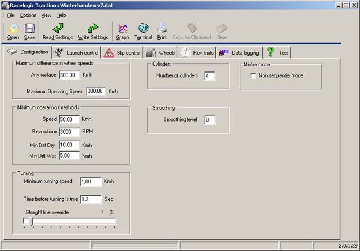Screen dimensions: 360x251
Task: Click the Straight line override slider handle
Action: [32, 222]
